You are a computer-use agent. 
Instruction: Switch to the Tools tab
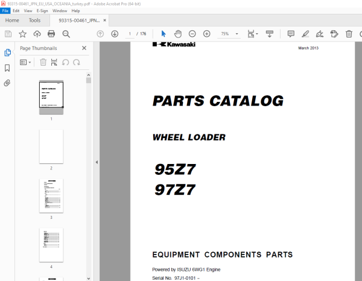pos(34,21)
